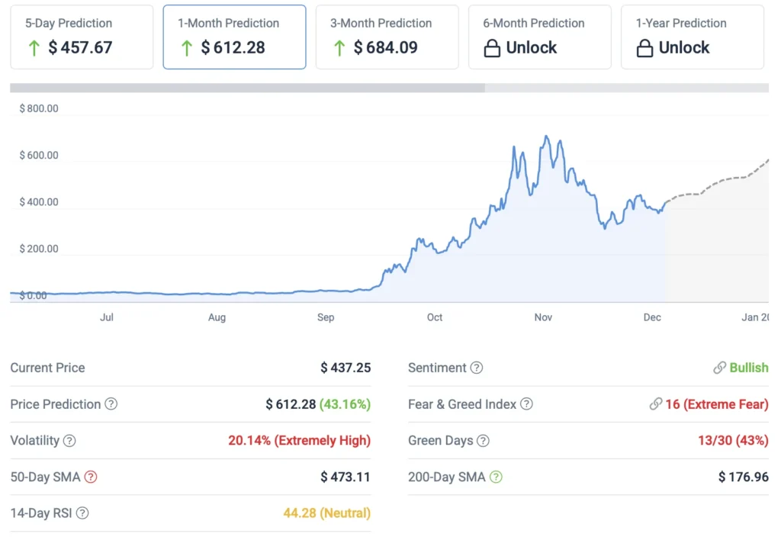
Task: Switch to the 3-Month Prediction card
Action: point(387,37)
